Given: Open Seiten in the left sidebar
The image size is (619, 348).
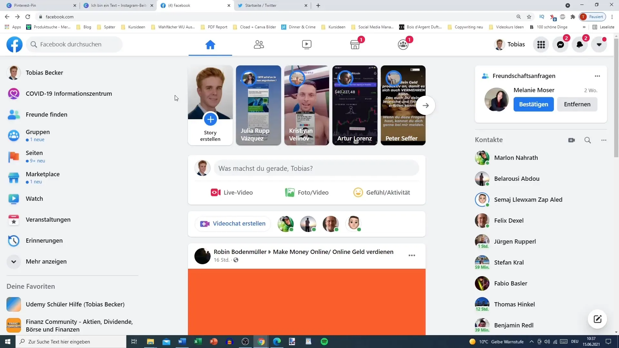Looking at the screenshot, I should pyautogui.click(x=73, y=157).
